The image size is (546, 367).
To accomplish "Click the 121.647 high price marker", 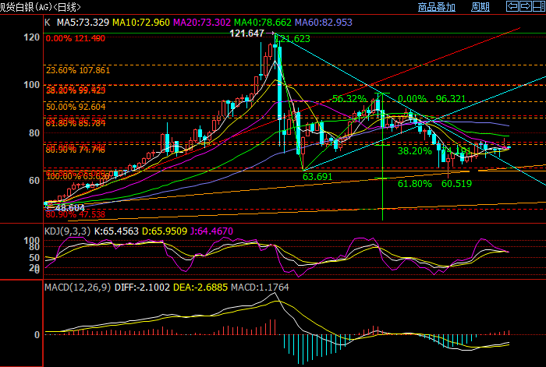I will click(x=247, y=34).
